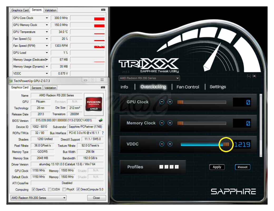Open the Fan Speed (%) sensor dropdown
This screenshot has width=274, height=211.
click(x=47, y=39)
